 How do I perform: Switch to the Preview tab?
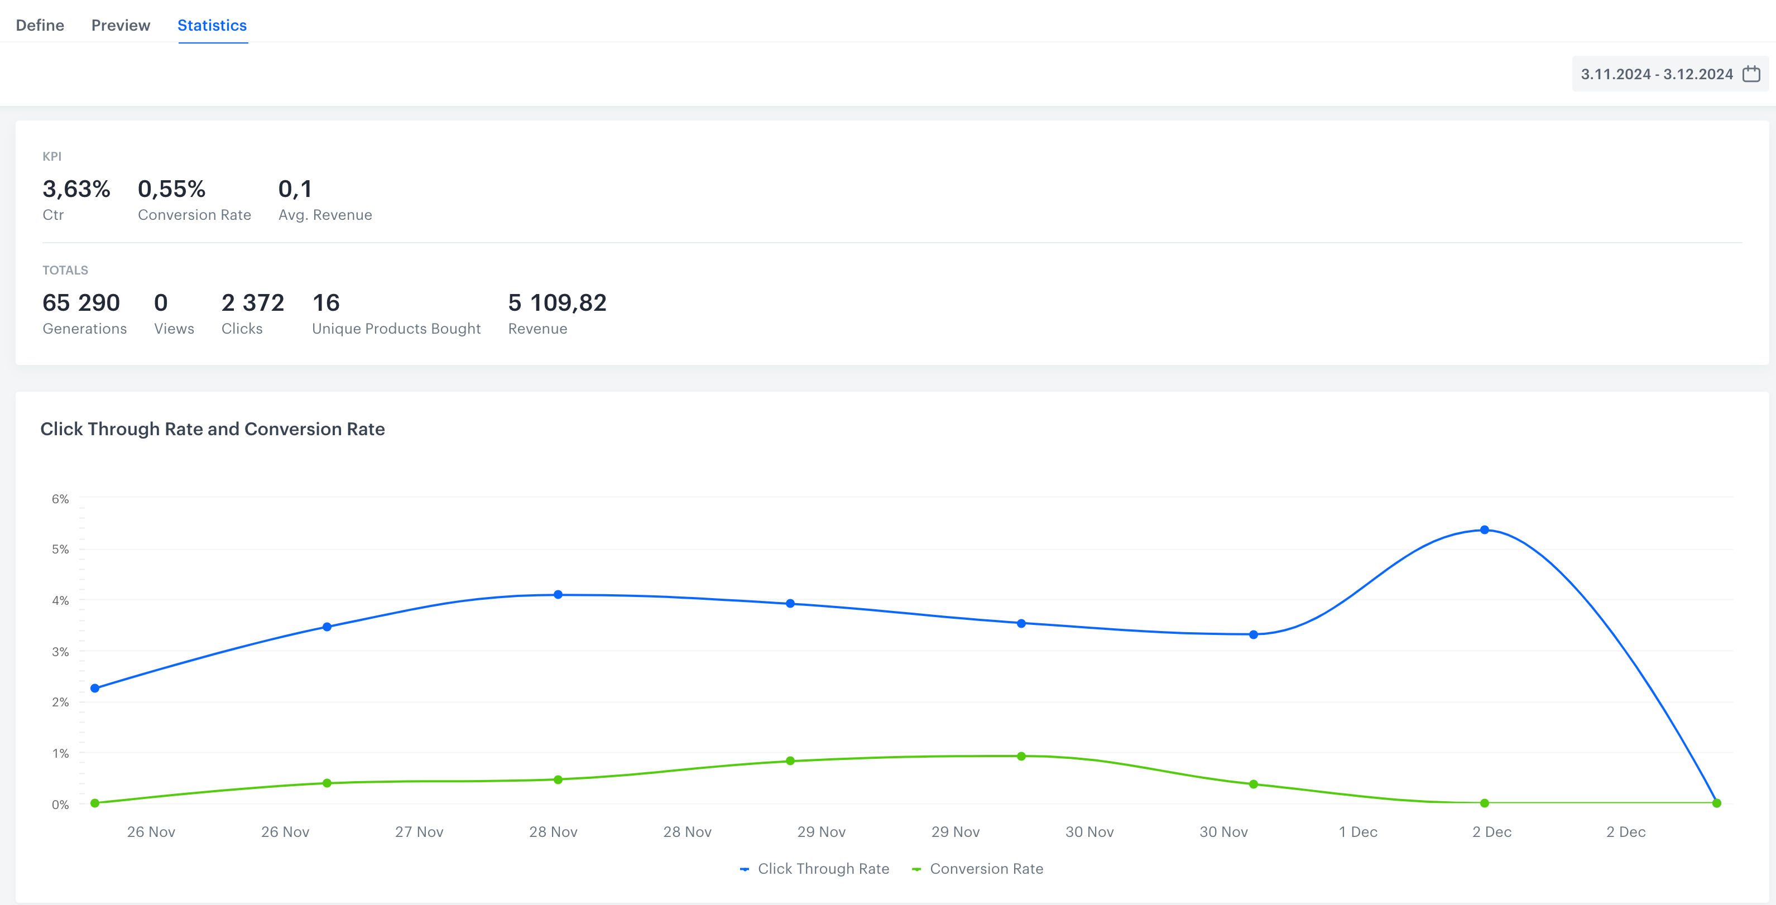(121, 25)
